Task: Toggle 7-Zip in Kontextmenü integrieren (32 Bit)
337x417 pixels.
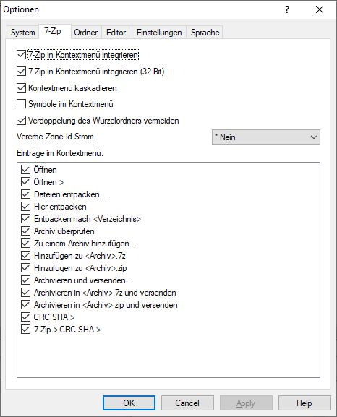Action: [21, 72]
